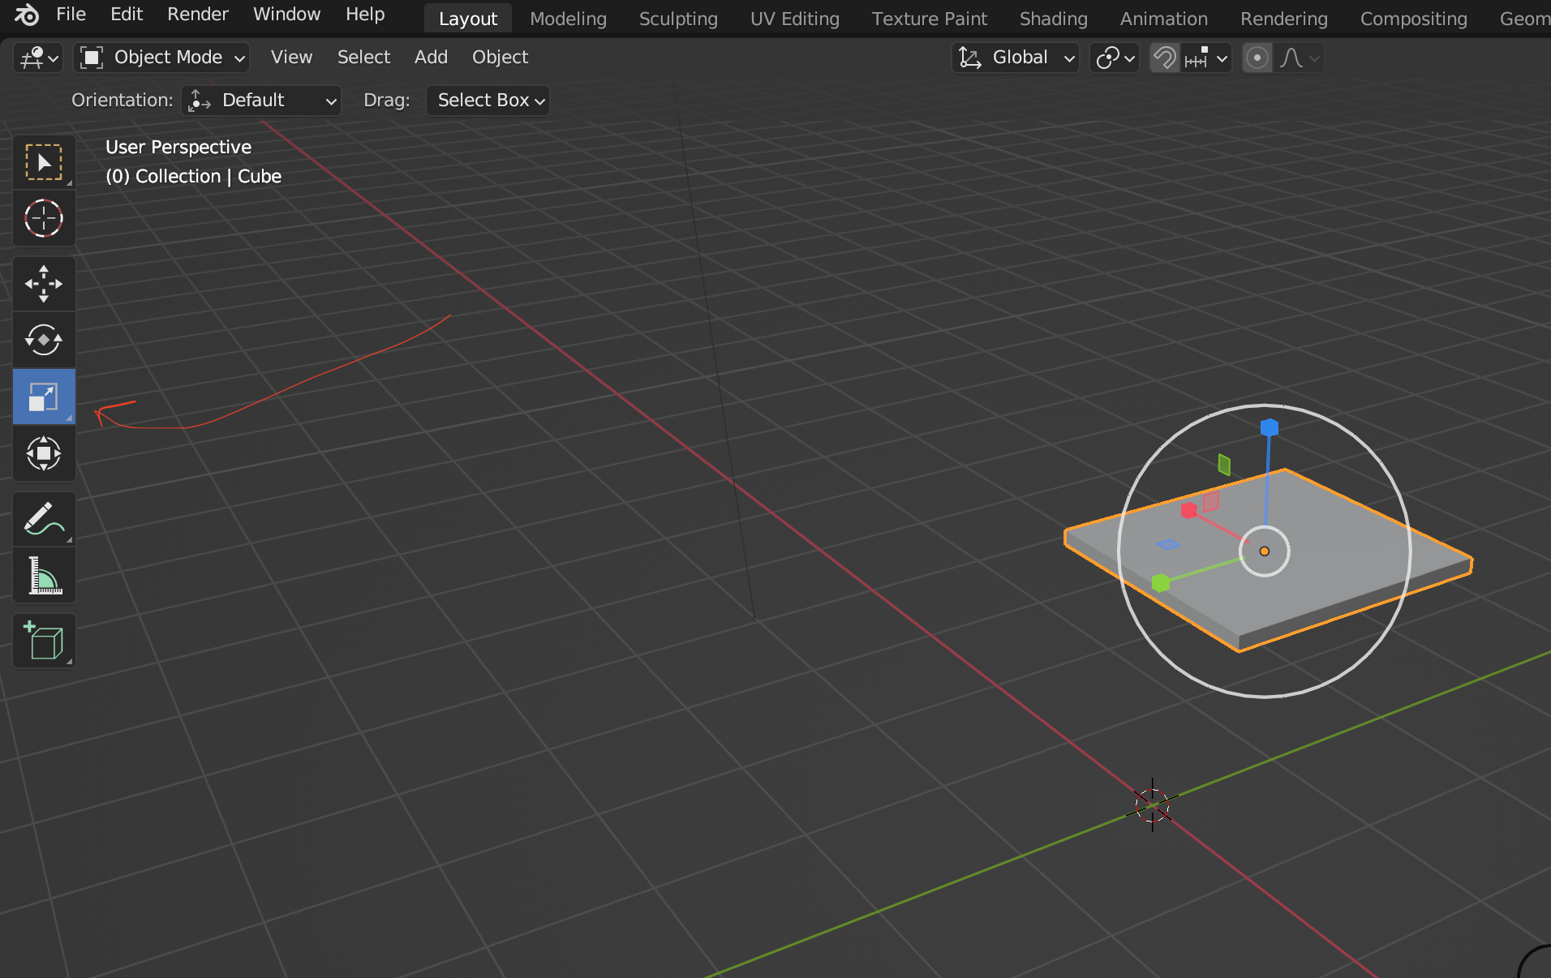
Task: Open the Edit menu
Action: coord(127,15)
